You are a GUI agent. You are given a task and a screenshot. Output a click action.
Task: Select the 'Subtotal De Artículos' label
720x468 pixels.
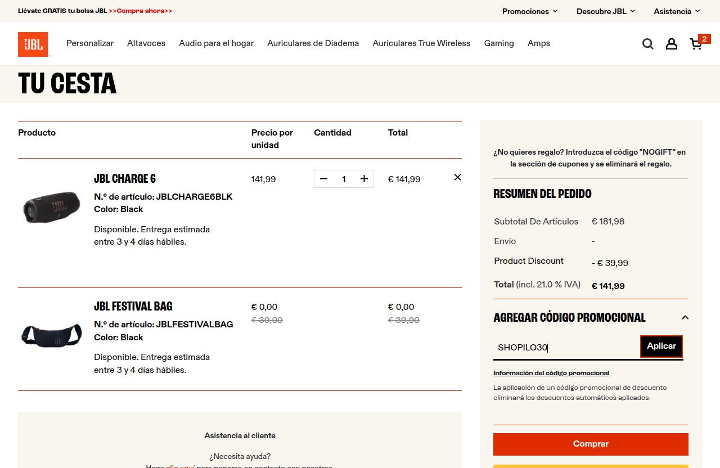536,222
